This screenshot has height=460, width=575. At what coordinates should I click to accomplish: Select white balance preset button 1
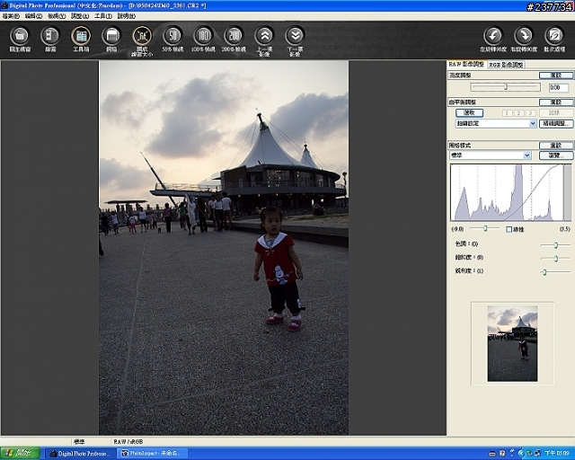tap(507, 113)
